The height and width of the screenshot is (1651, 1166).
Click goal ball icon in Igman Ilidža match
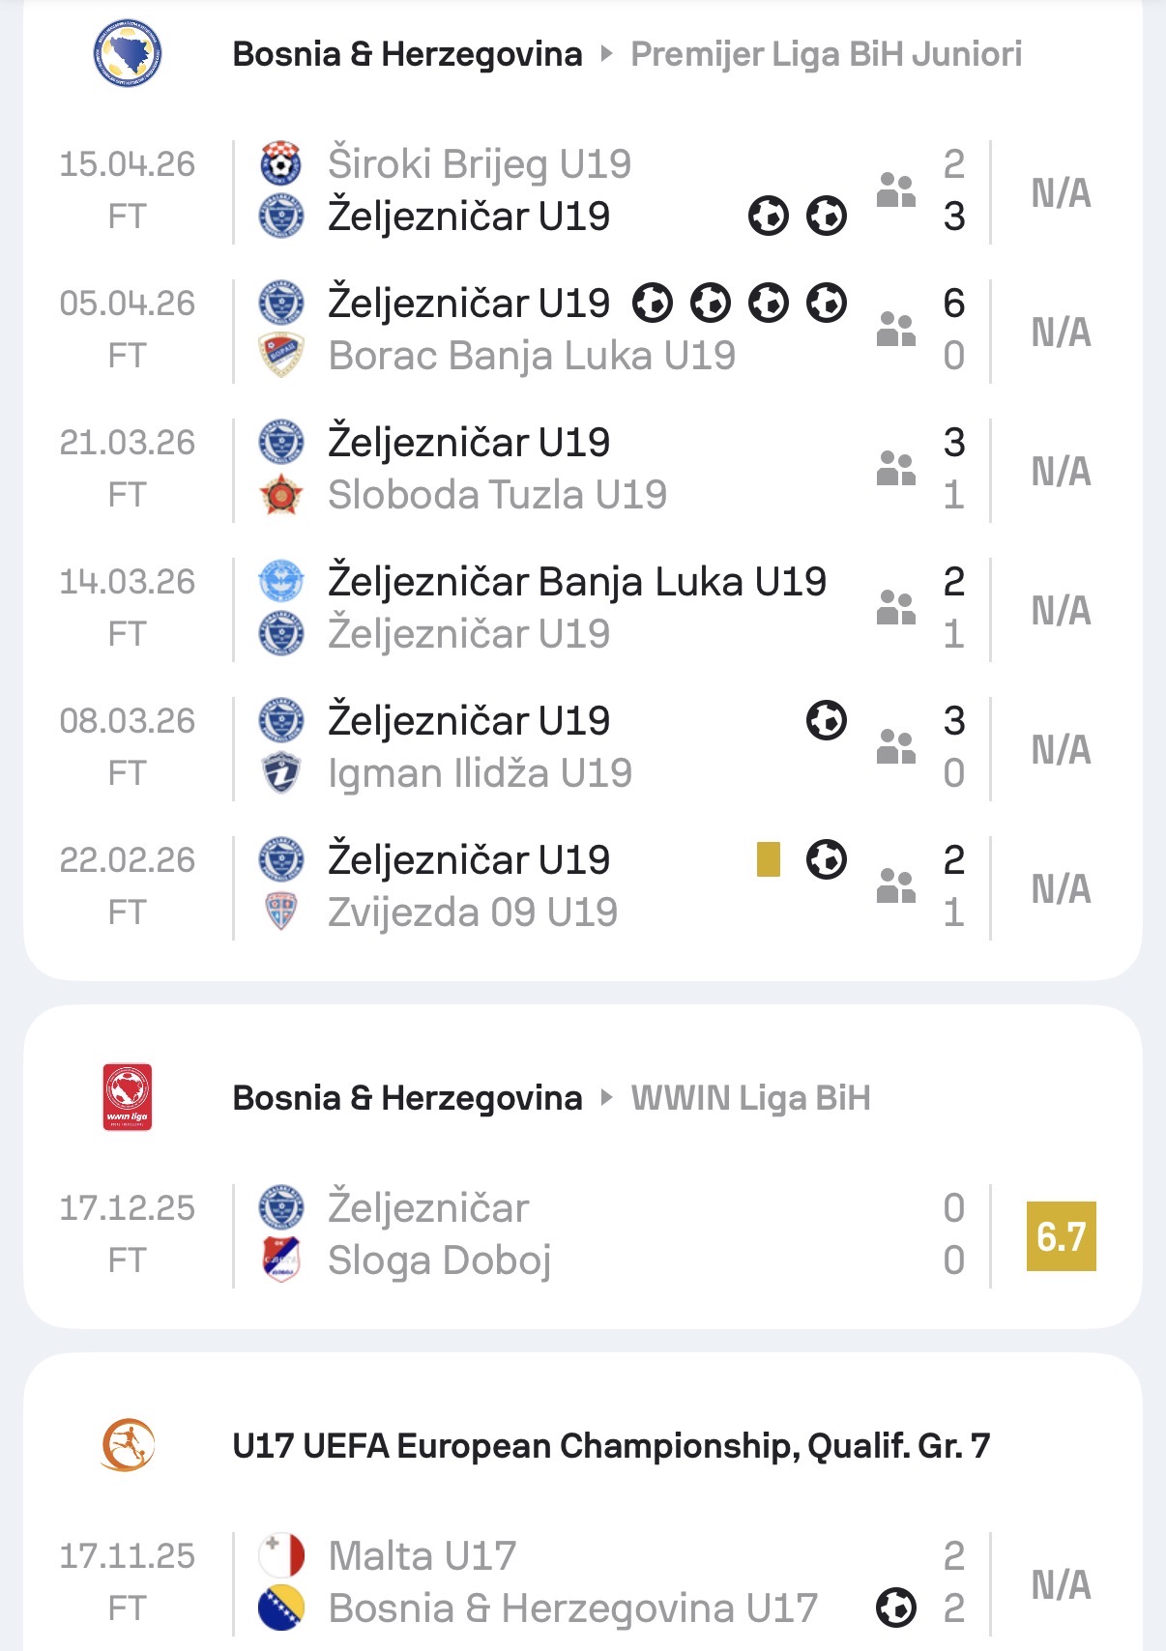[827, 720]
